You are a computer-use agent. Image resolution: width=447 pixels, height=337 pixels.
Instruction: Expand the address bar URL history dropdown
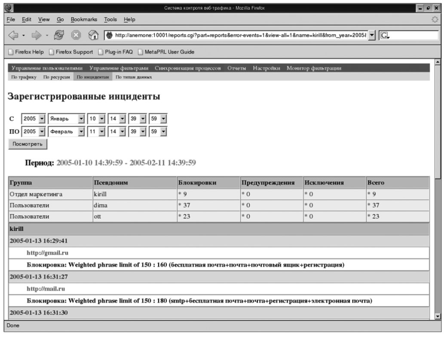(x=372, y=35)
